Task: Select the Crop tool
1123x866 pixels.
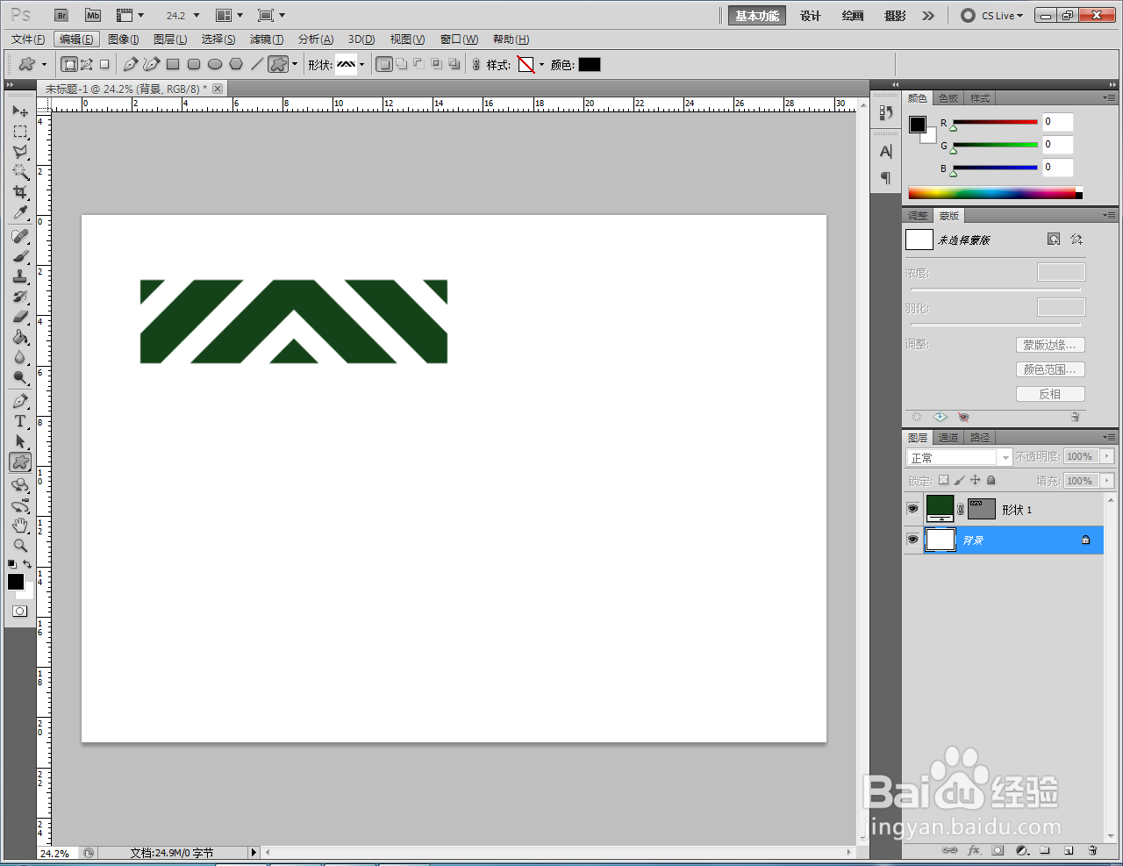Action: coord(20,192)
